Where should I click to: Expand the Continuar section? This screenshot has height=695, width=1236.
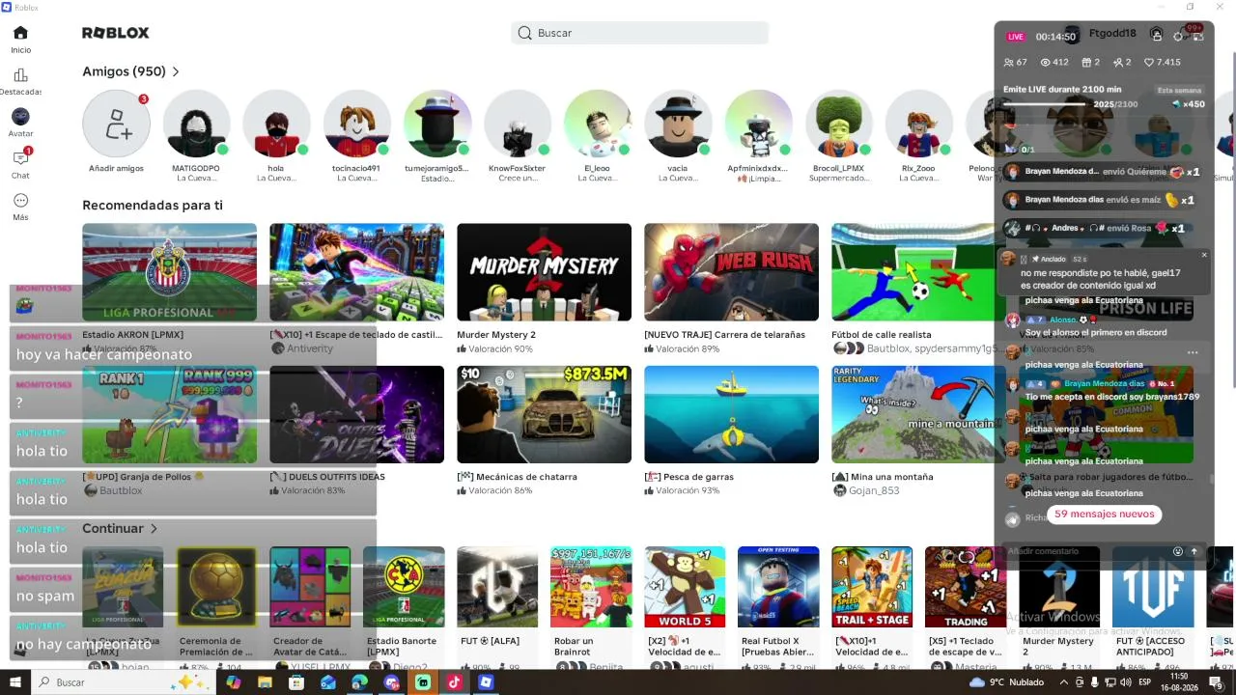tap(120, 528)
